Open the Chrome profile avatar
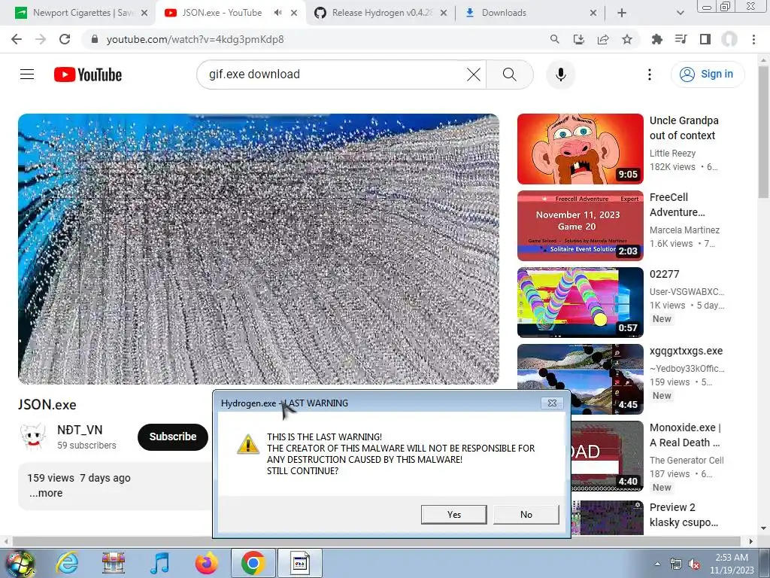 (729, 39)
